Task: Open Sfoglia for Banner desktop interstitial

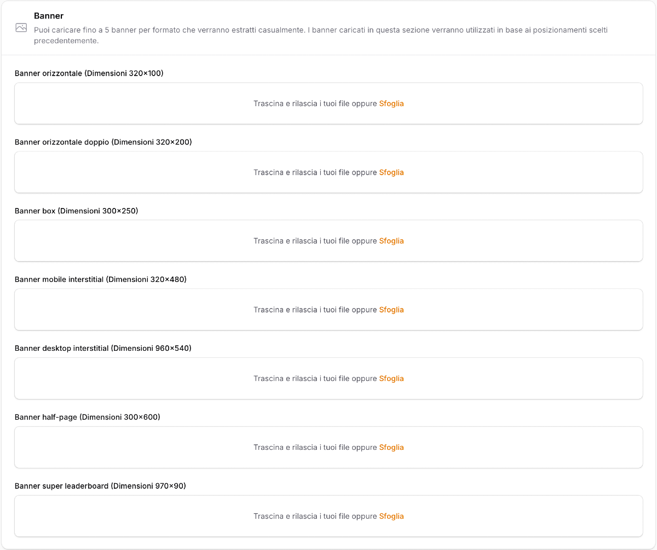Action: (391, 379)
